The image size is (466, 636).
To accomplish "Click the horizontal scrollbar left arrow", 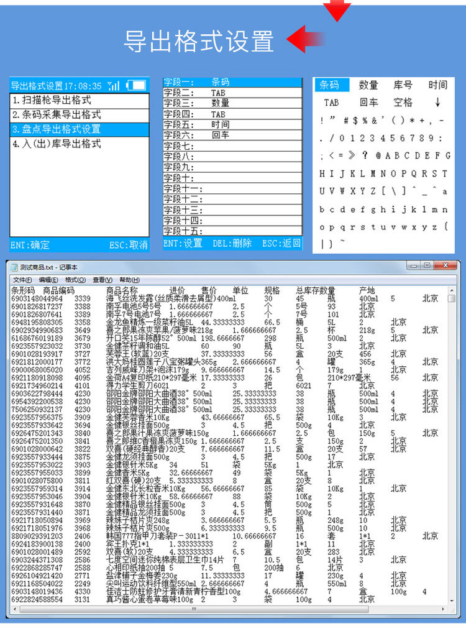I will click(x=15, y=609).
